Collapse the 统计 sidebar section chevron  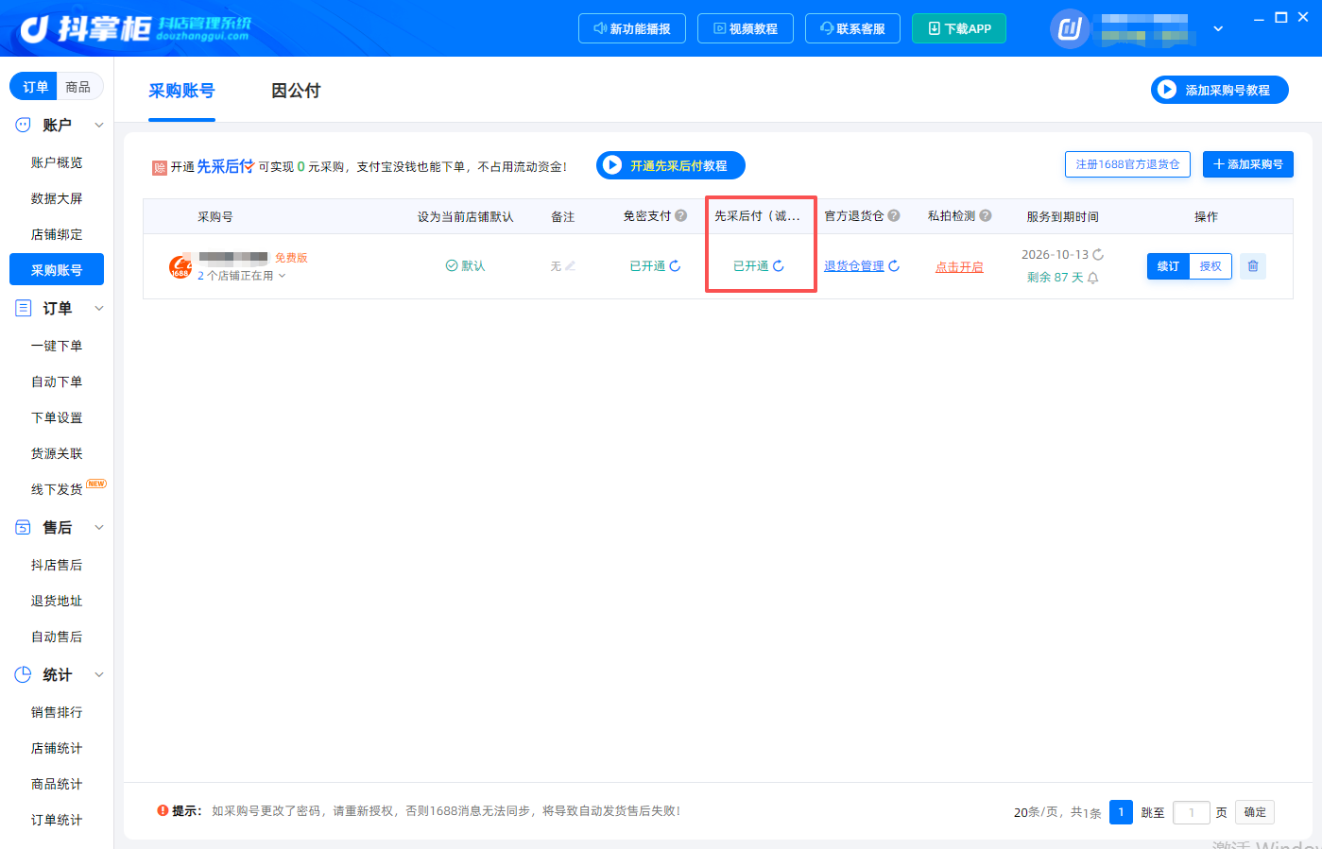(x=99, y=674)
